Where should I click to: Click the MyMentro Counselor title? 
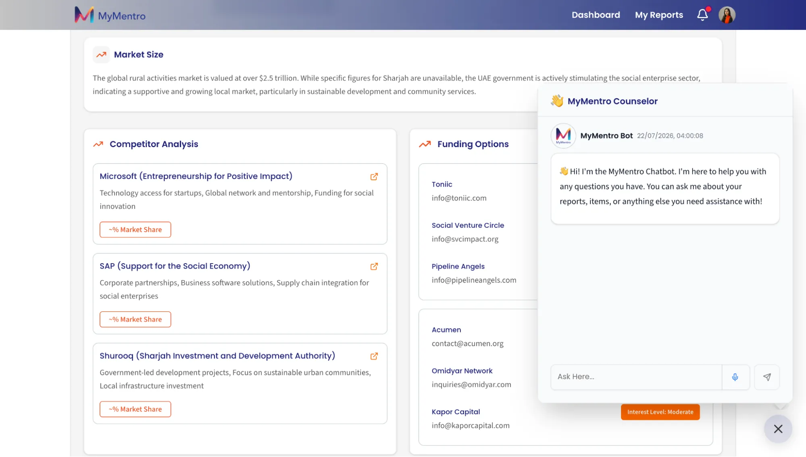[x=612, y=101]
